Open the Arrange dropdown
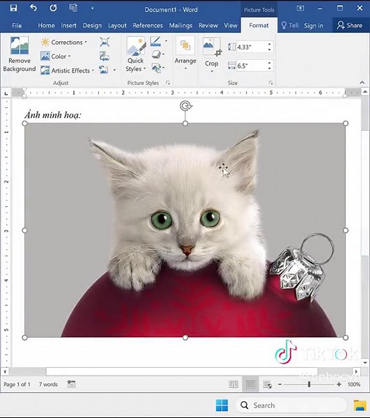370x418 pixels. (x=185, y=54)
